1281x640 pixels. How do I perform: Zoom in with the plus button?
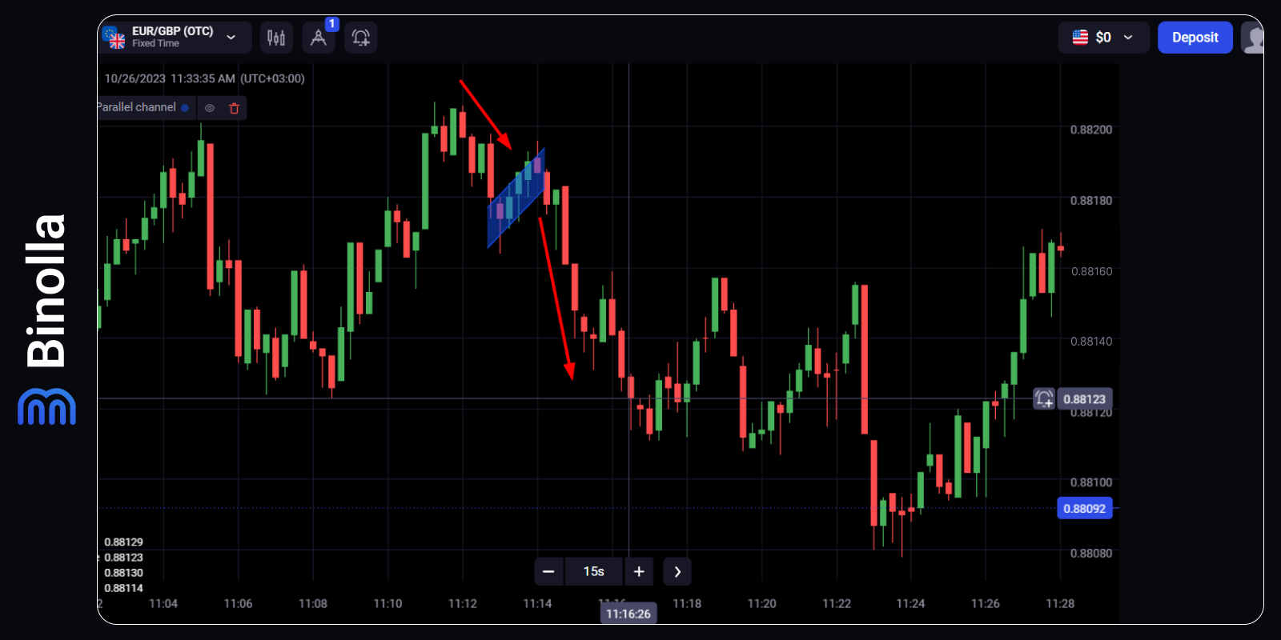[639, 571]
